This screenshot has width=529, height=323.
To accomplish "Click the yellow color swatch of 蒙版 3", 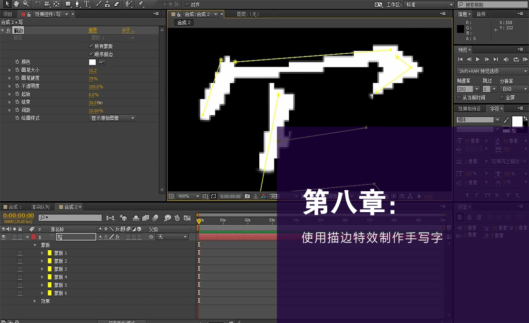I will pyautogui.click(x=49, y=269).
